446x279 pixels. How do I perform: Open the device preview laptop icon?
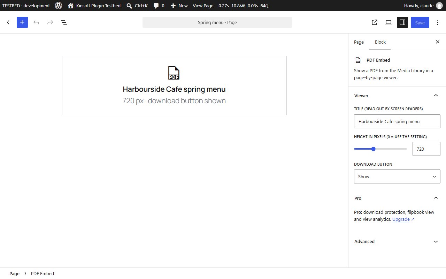click(389, 22)
